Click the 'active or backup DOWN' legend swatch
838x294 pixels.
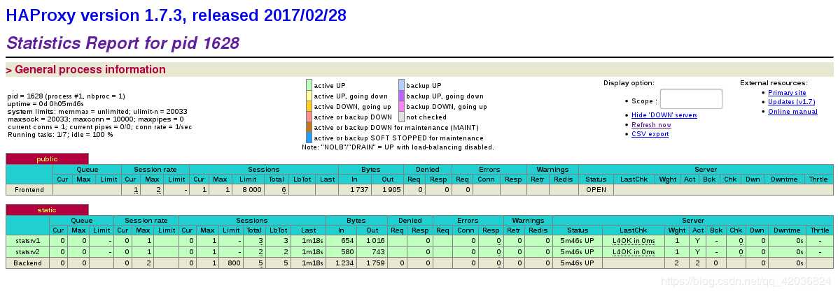(x=309, y=117)
